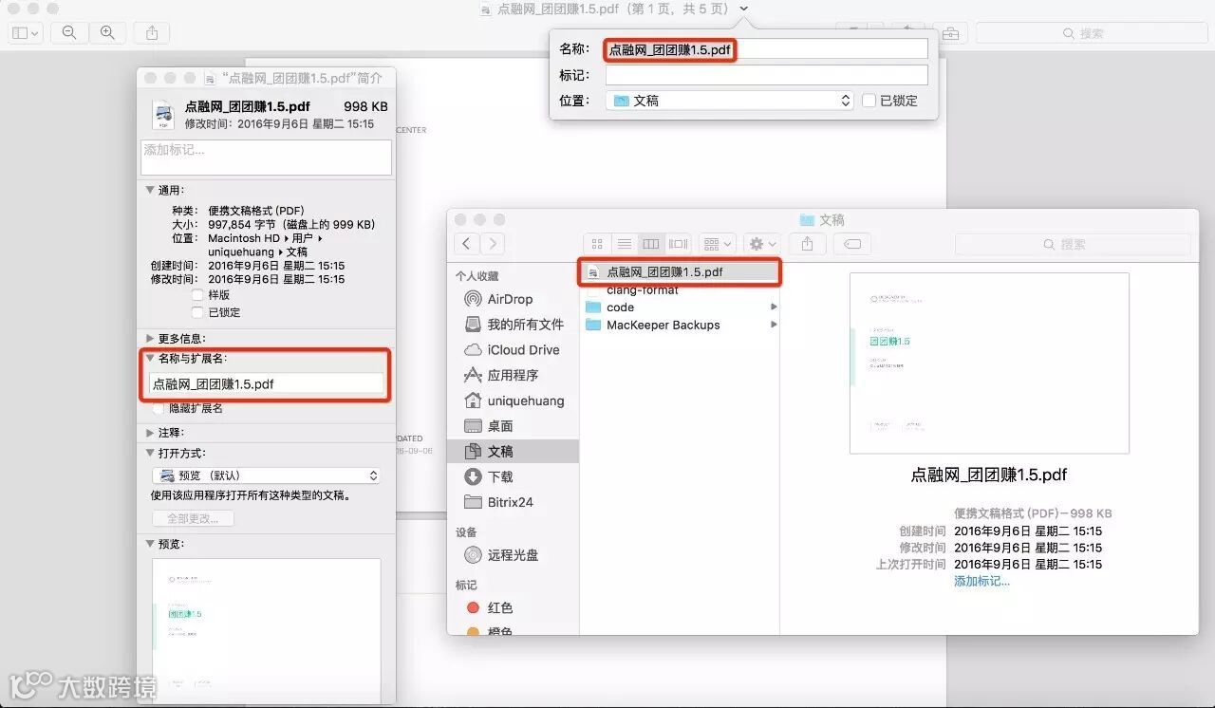Click the 名称 field in title popover
This screenshot has width=1215, height=708.
click(x=767, y=49)
